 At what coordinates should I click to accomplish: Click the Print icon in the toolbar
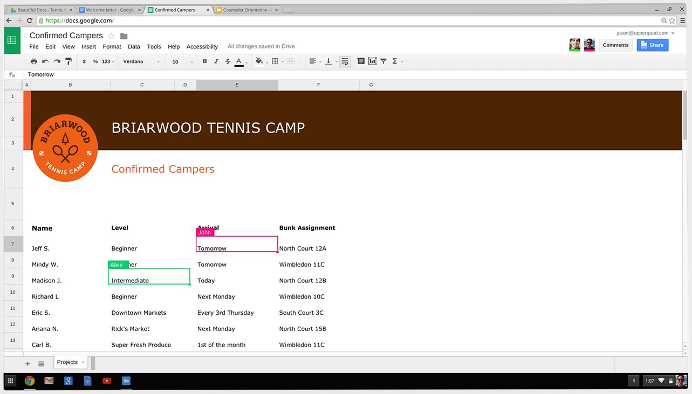34,61
